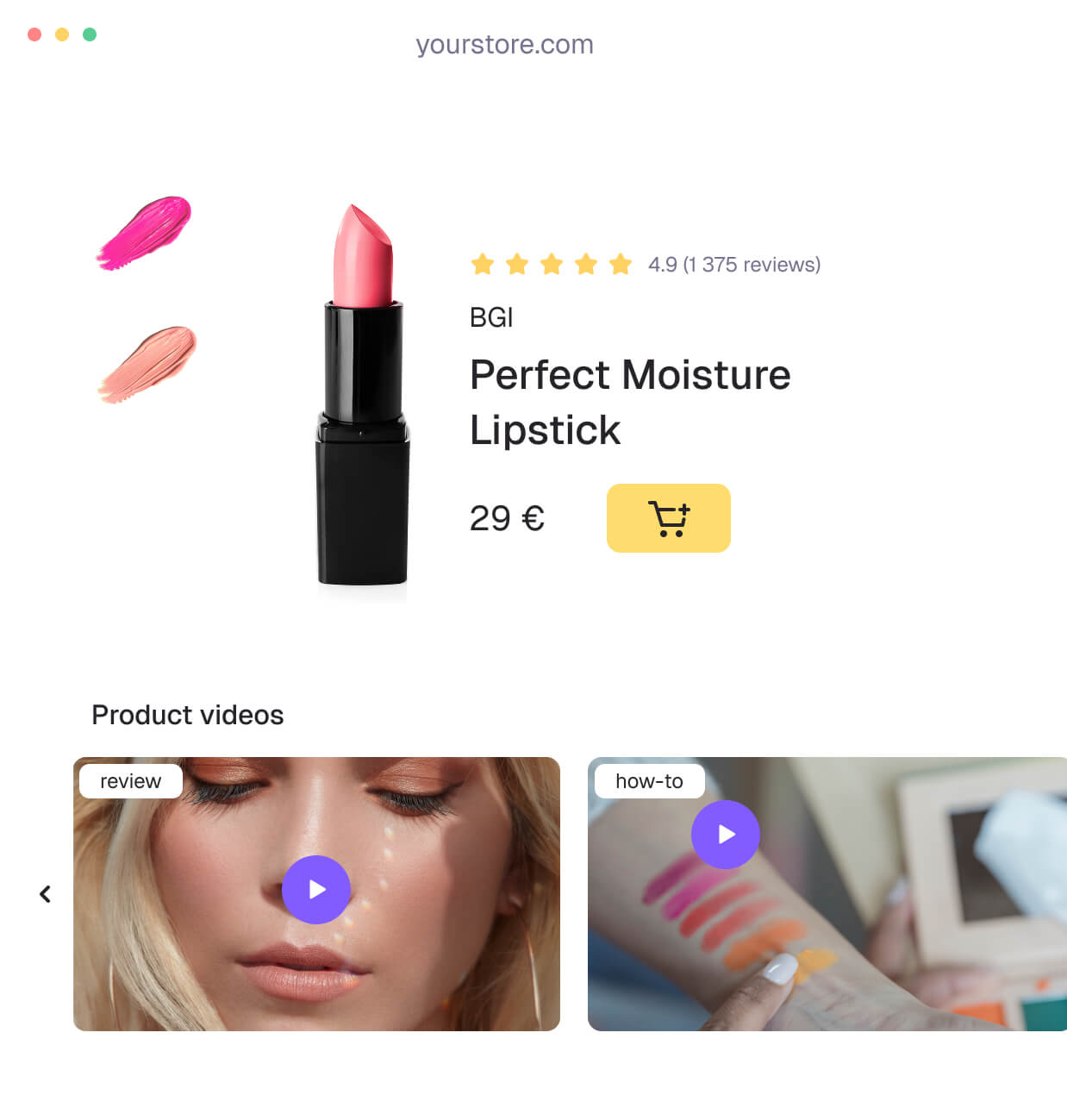Click the first rating star
This screenshot has height=1114, width=1067.
tap(483, 264)
